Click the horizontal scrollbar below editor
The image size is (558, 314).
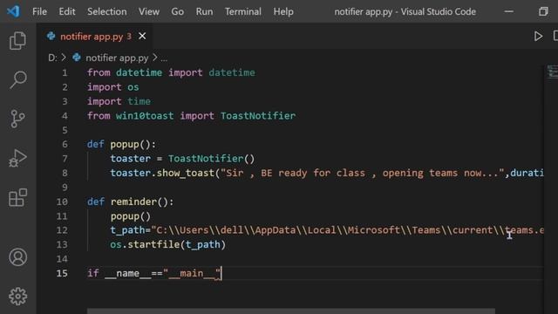(290, 311)
